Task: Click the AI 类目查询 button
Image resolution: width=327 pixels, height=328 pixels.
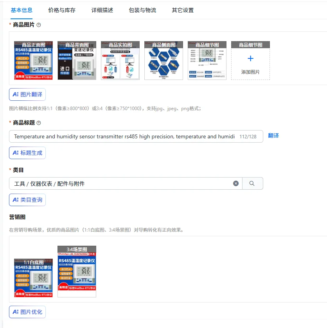Action: click(x=27, y=200)
